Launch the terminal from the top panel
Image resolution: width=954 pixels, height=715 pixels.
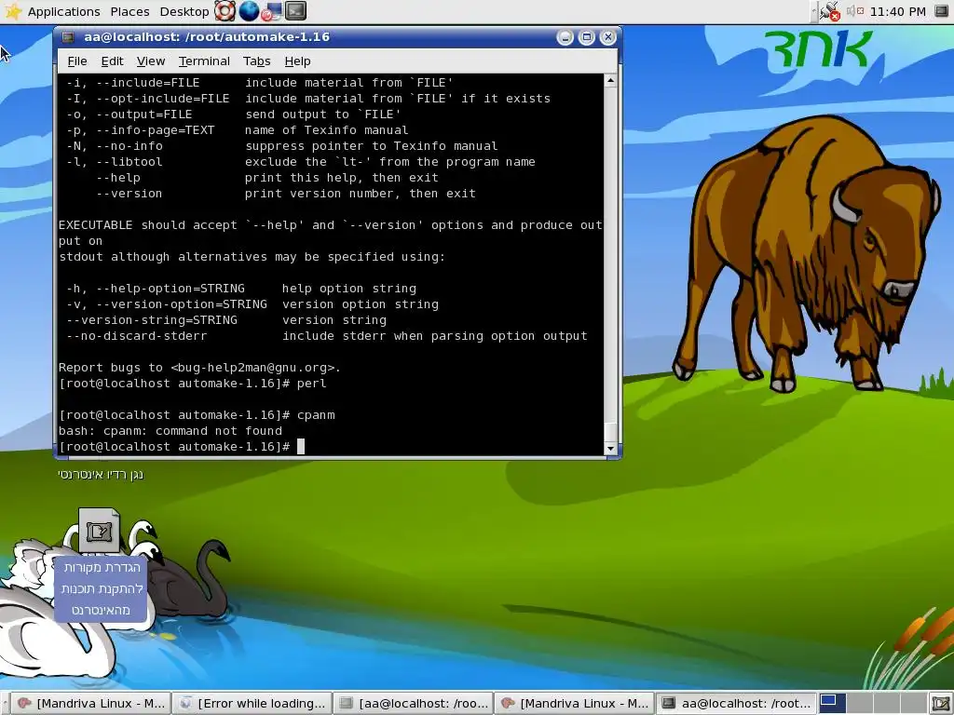click(295, 11)
